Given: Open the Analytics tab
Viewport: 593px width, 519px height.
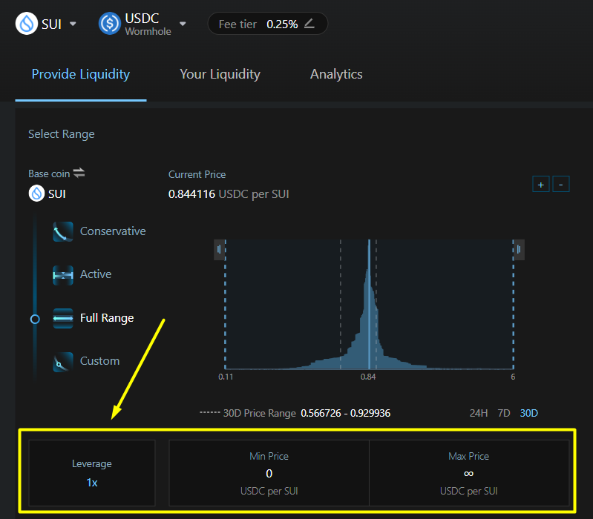Looking at the screenshot, I should click(x=336, y=74).
